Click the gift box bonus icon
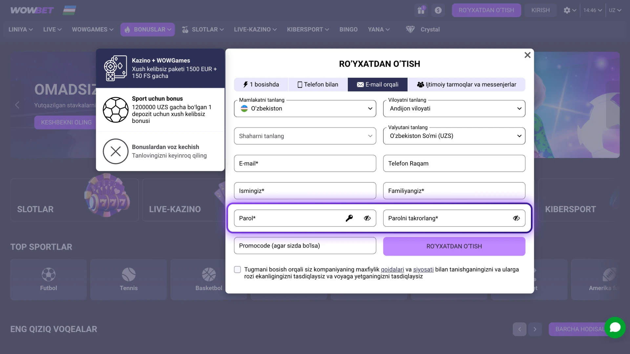This screenshot has height=354, width=630. [421, 10]
